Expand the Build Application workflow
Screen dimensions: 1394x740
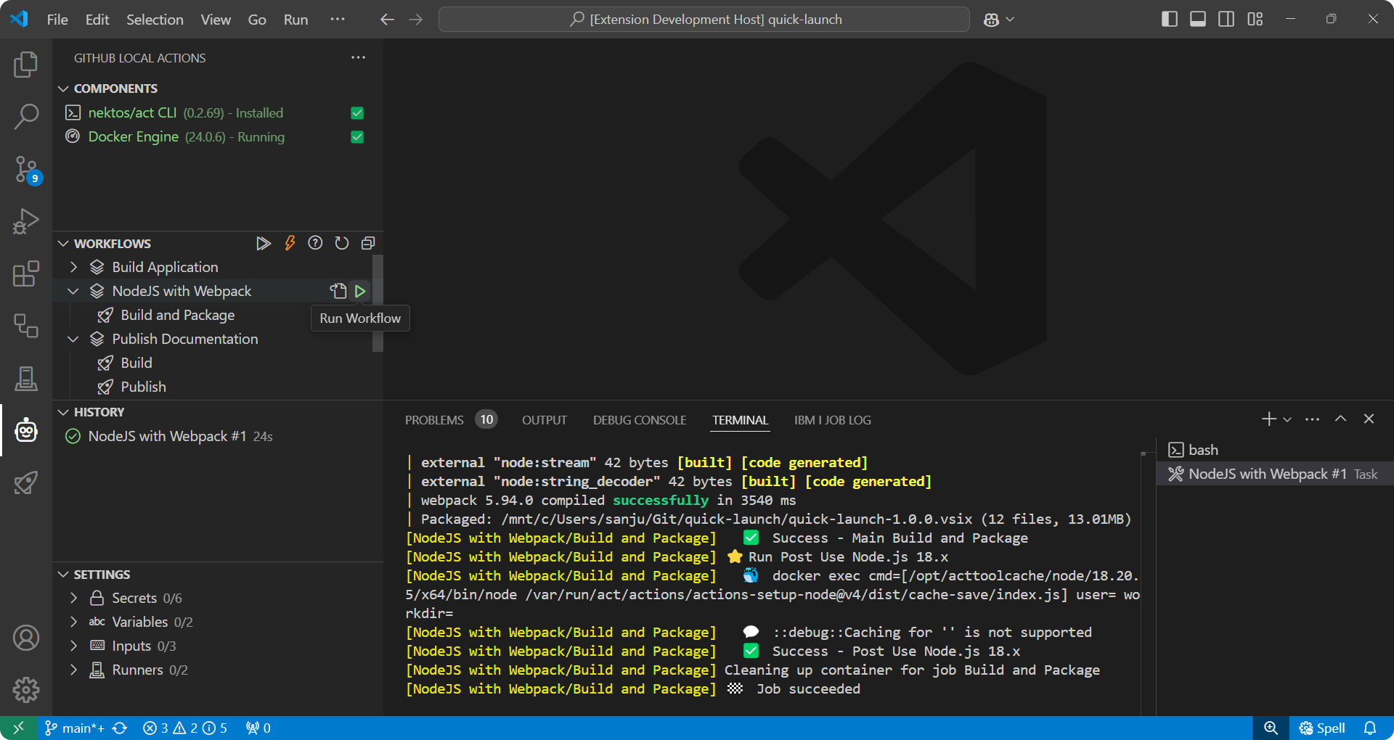click(73, 267)
